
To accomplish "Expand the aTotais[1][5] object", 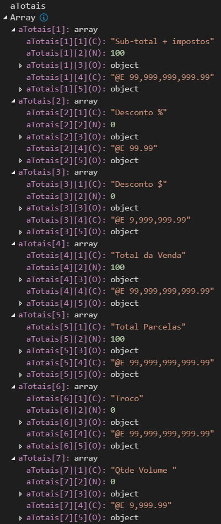I will tap(21, 89).
